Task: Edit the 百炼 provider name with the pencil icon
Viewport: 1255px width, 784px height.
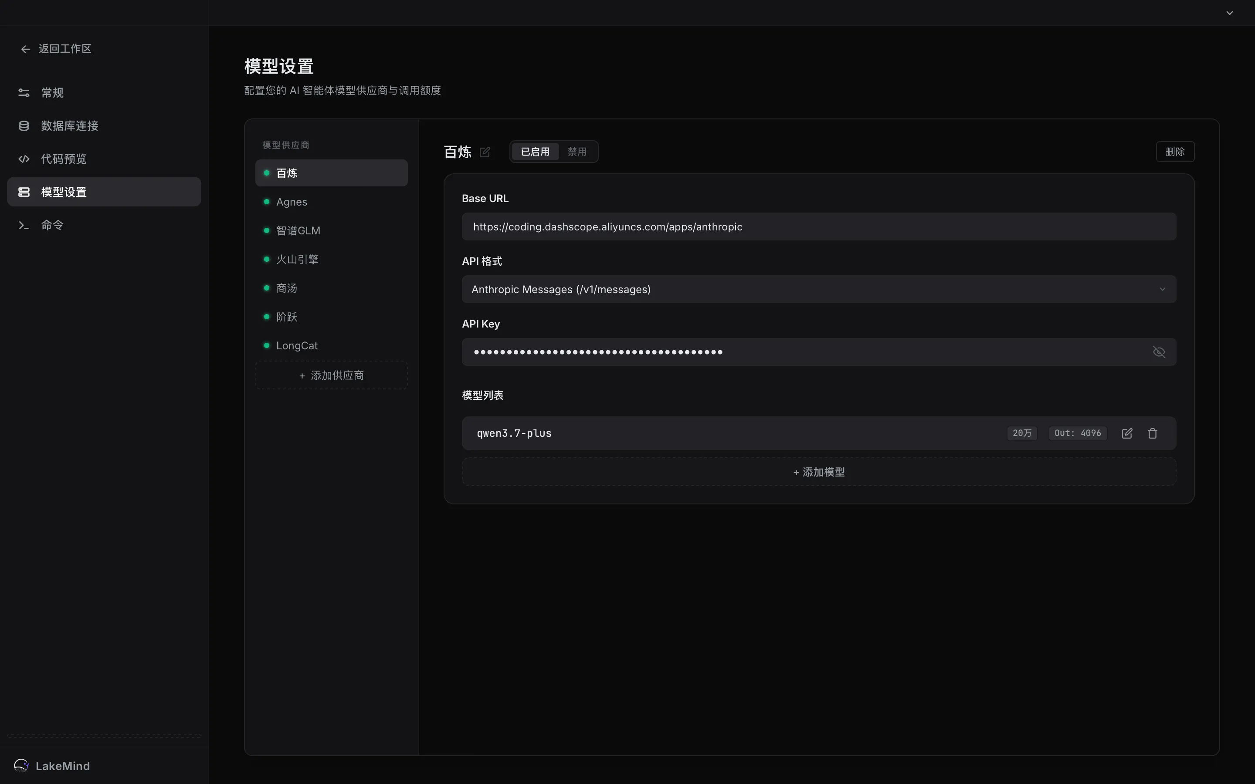Action: tap(485, 152)
